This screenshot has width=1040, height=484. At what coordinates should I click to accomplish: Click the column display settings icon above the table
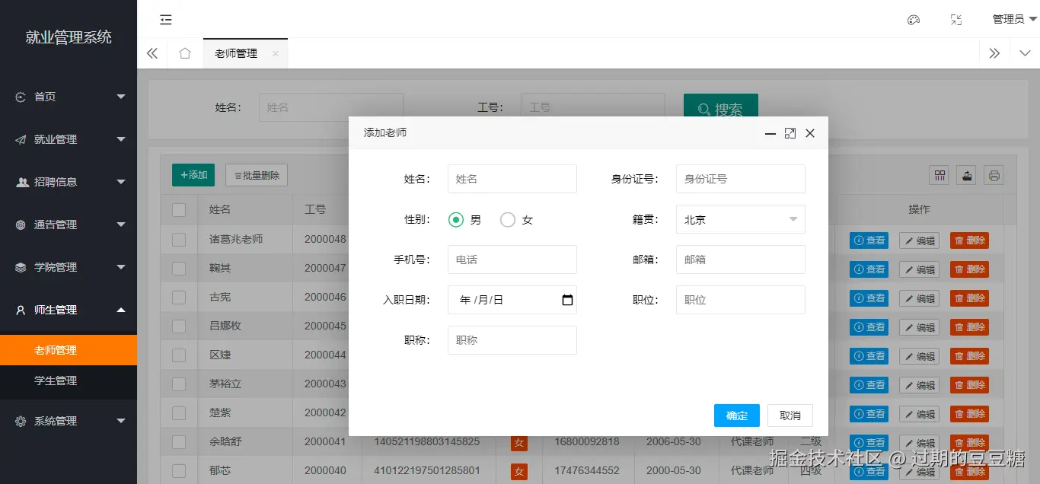(939, 175)
